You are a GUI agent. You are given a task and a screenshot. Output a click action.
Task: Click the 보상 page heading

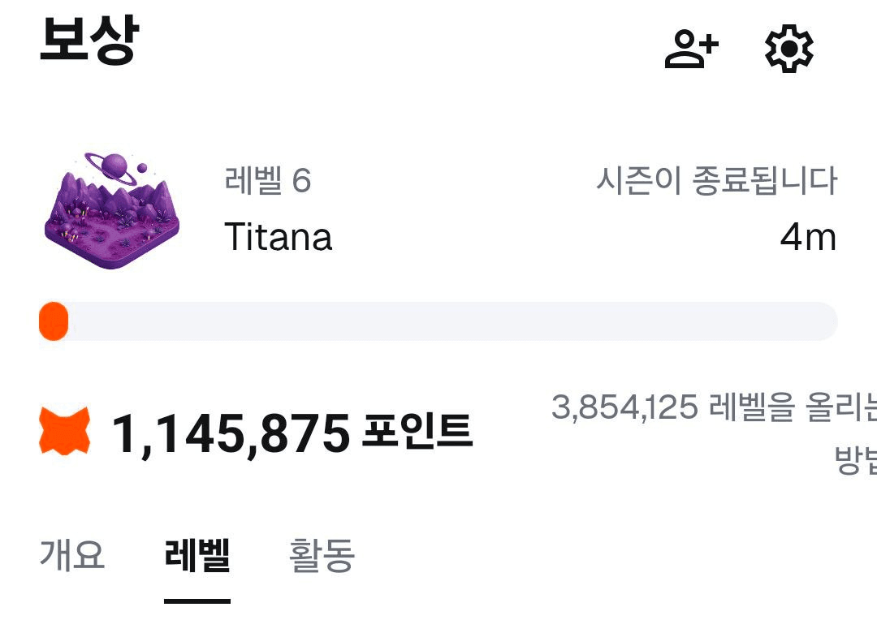89,42
